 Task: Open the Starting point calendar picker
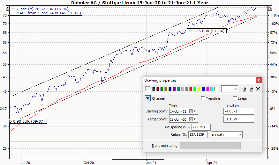[193, 111]
